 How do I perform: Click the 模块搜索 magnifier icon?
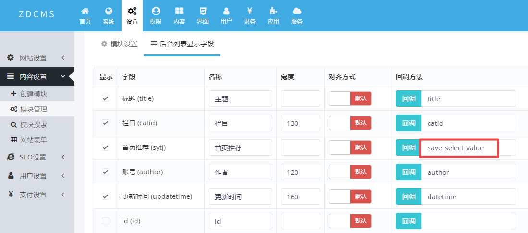click(14, 125)
